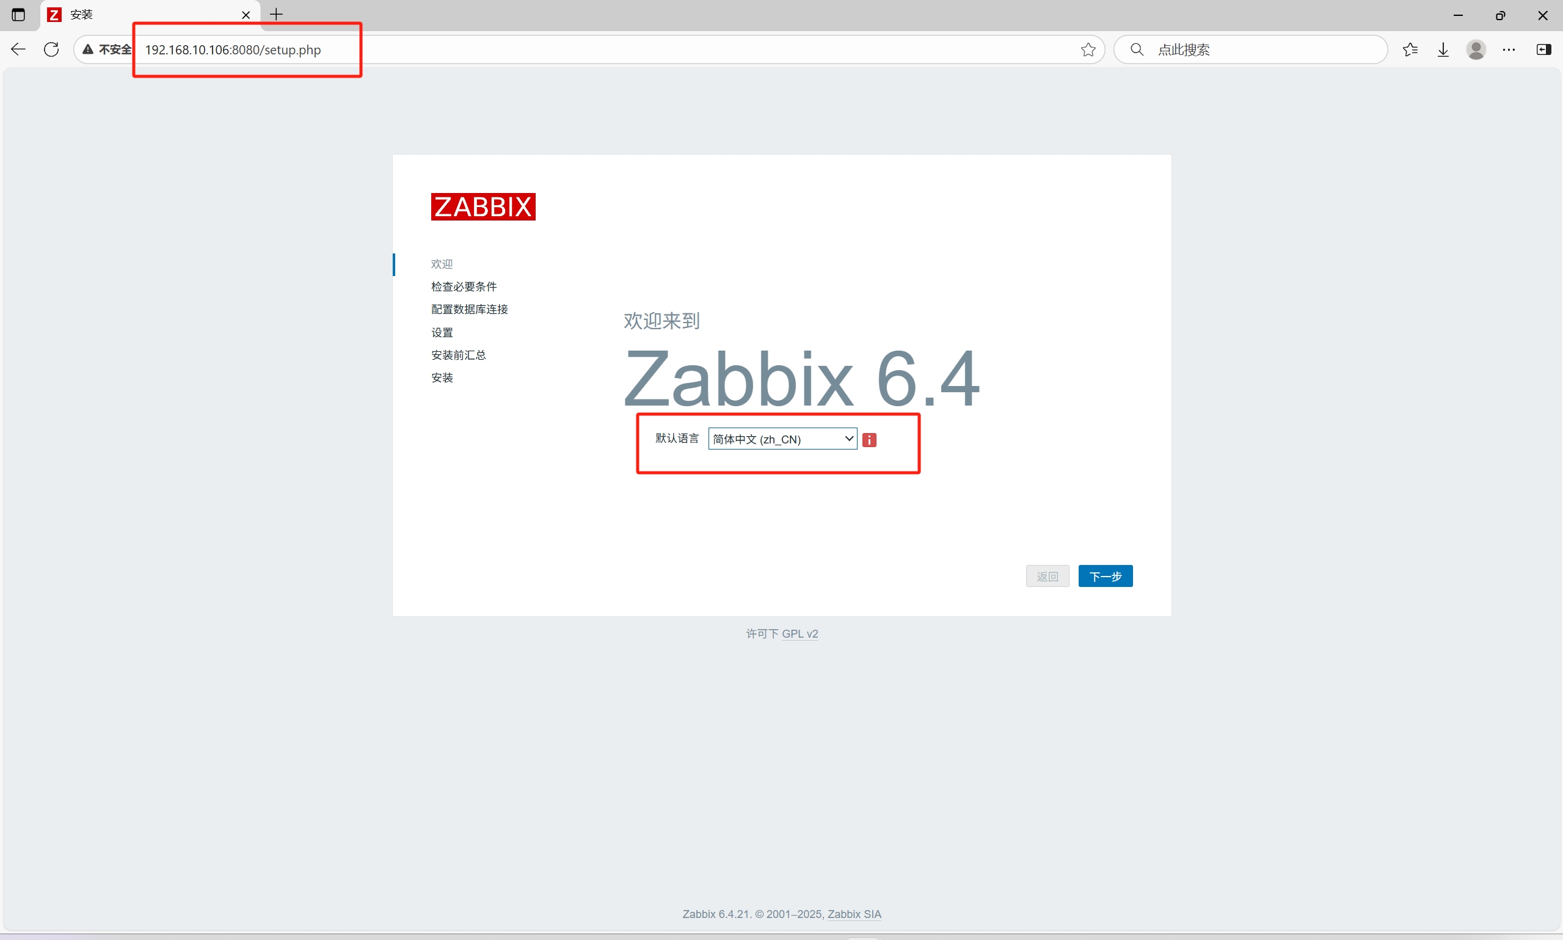Open the GPL v2 license link
The width and height of the screenshot is (1563, 940).
[x=800, y=633]
